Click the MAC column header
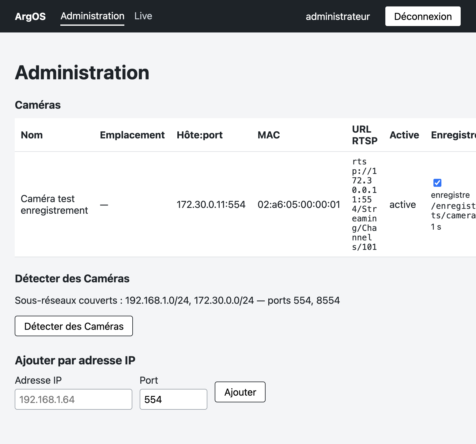The image size is (476, 444). [x=269, y=135]
